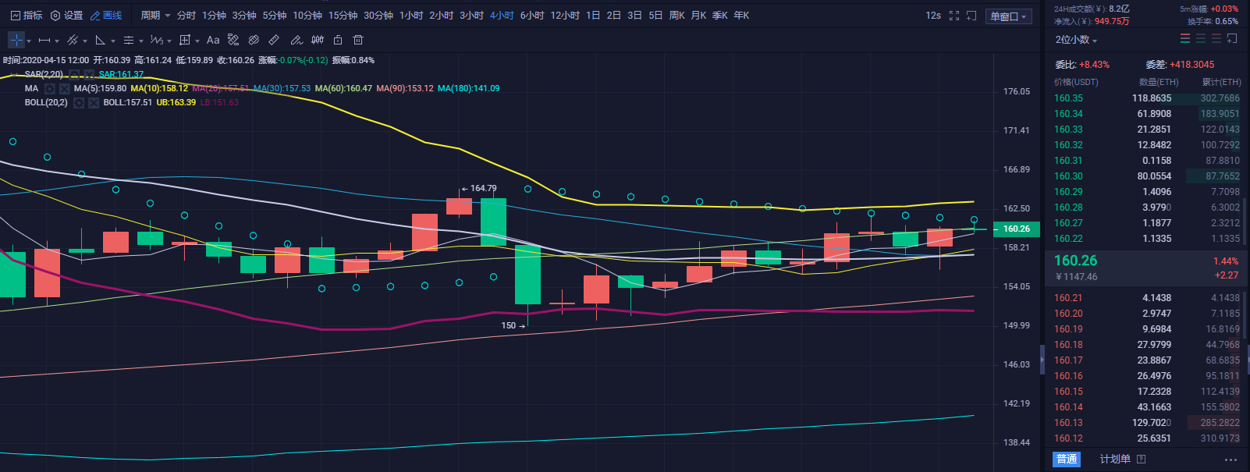Screen dimensions: 1250x472
Task: Select the crosshair cursor drawing tool
Action: [16, 40]
